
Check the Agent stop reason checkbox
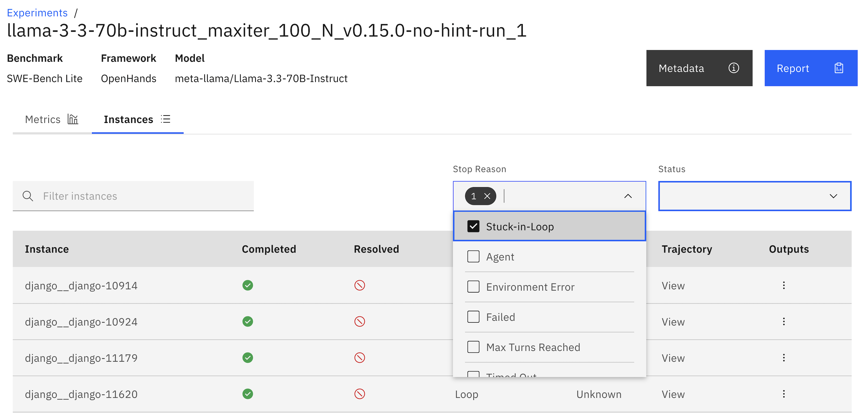(473, 256)
